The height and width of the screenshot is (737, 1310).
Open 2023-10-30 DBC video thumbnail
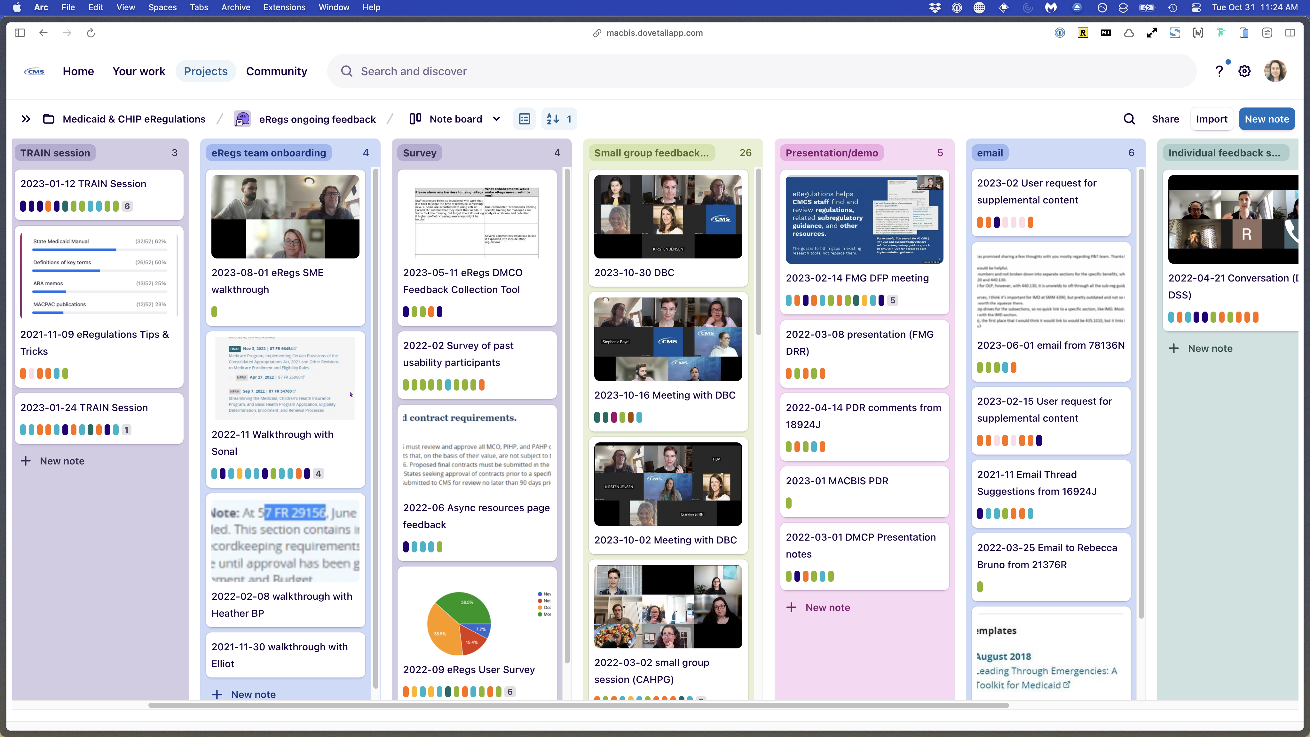pyautogui.click(x=668, y=217)
